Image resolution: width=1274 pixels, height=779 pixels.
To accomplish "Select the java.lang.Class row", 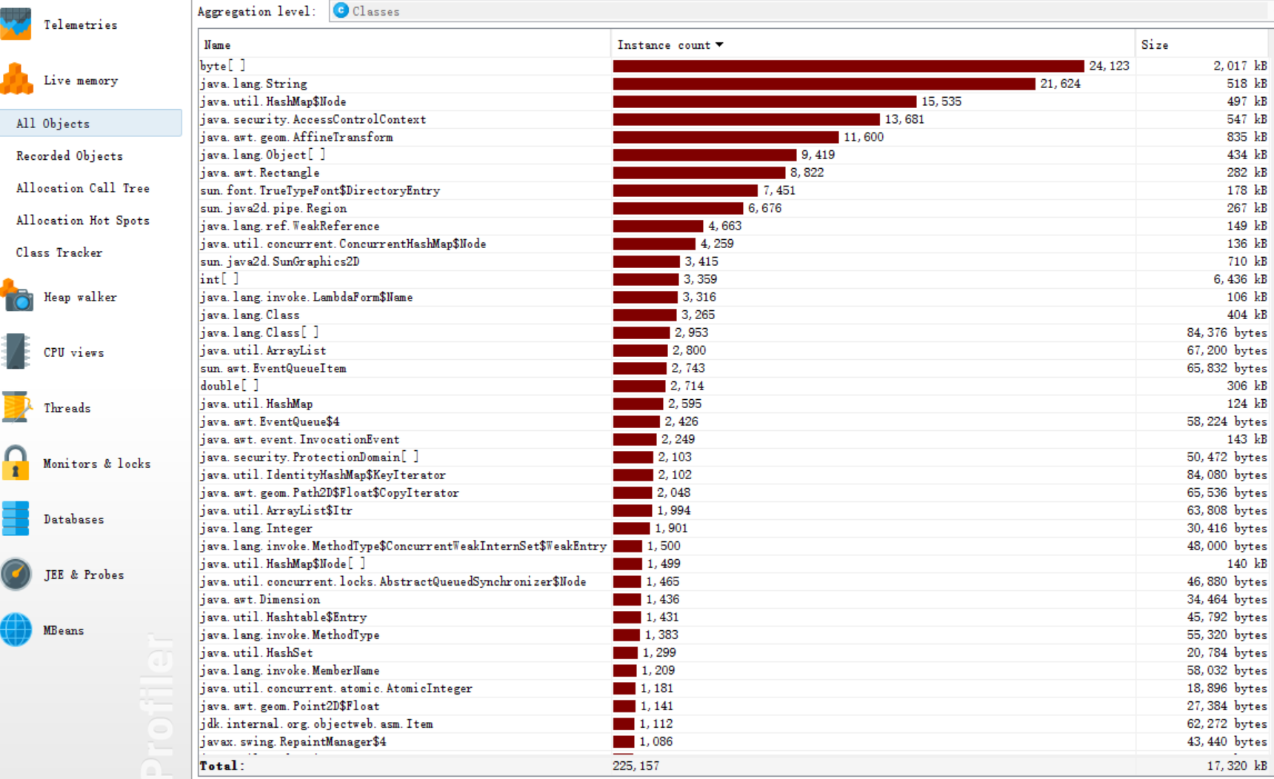I will click(x=735, y=315).
